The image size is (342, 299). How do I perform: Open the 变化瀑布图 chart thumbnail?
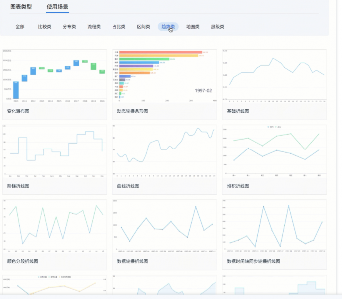click(55, 76)
